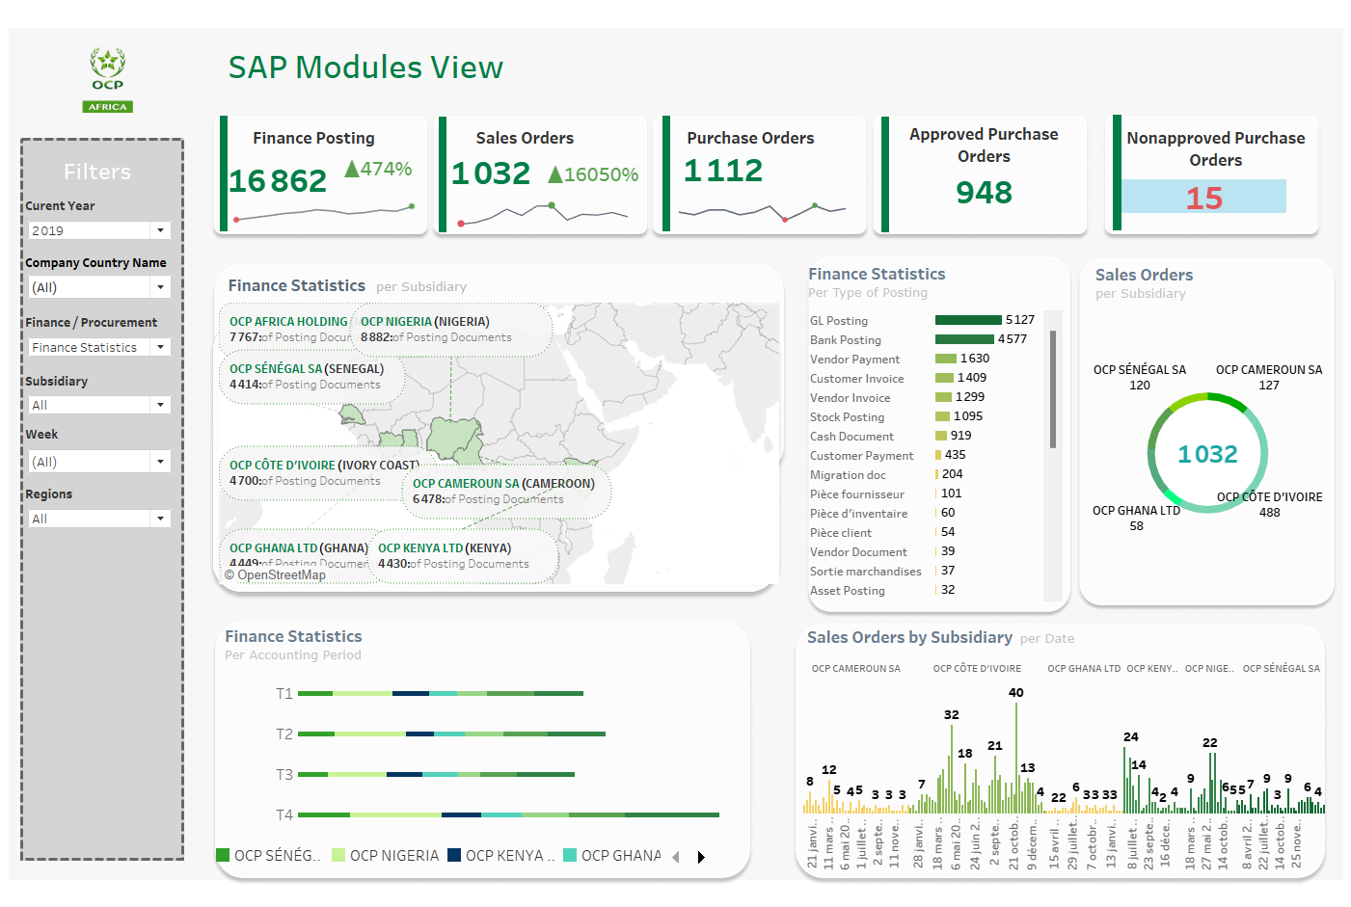1351x907 pixels.
Task: Select the Finance Posting KPI value 16 862
Action: [278, 180]
